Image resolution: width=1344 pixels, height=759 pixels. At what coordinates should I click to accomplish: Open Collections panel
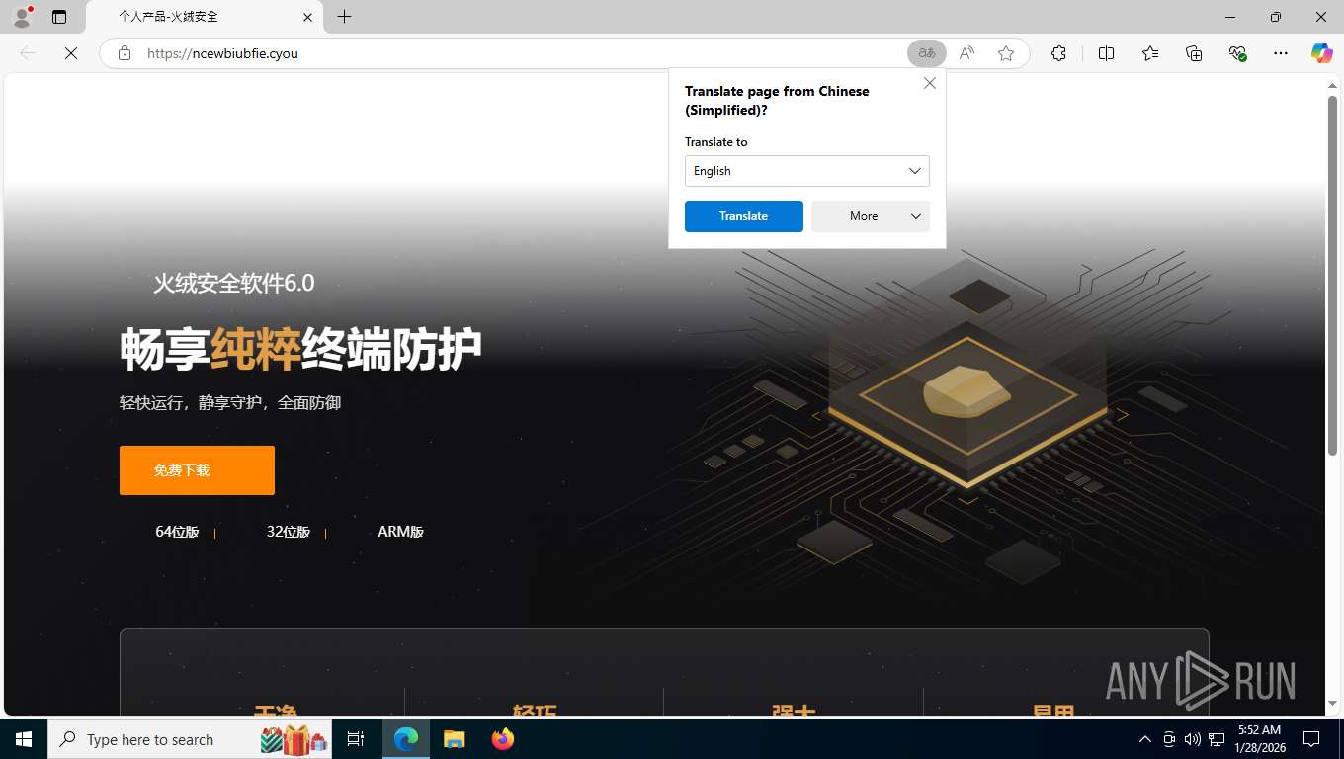[x=1194, y=53]
